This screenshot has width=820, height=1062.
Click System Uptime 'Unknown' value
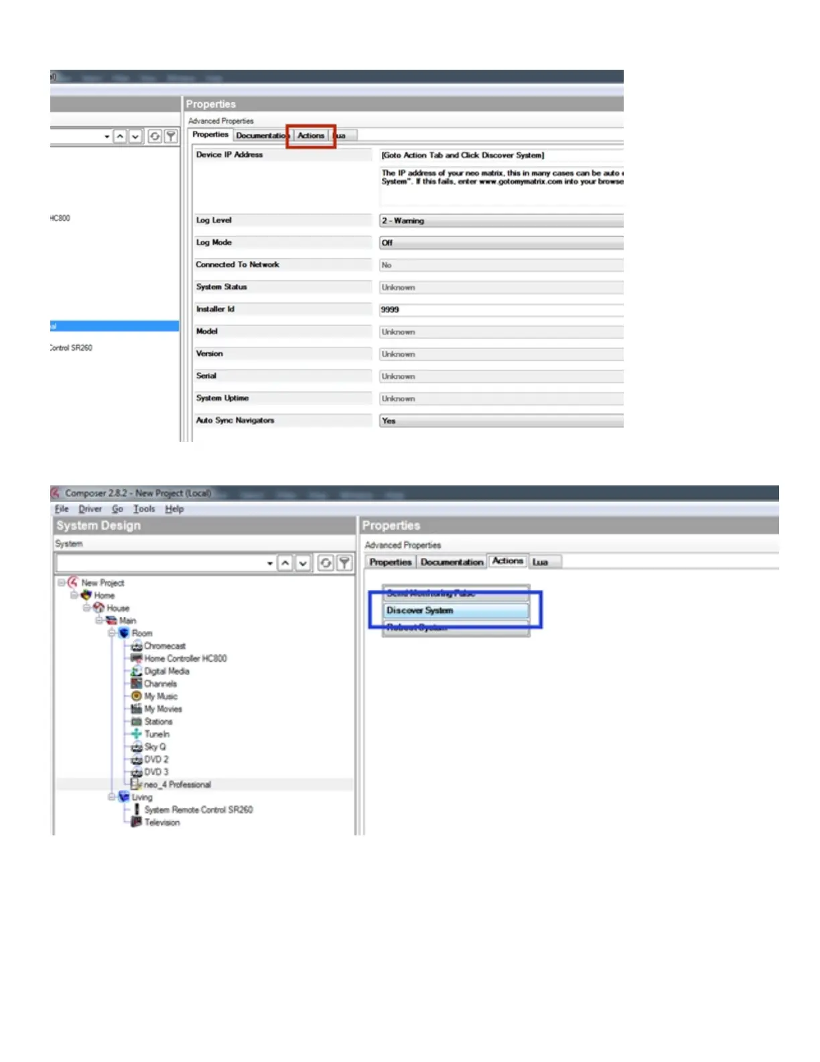(501, 399)
